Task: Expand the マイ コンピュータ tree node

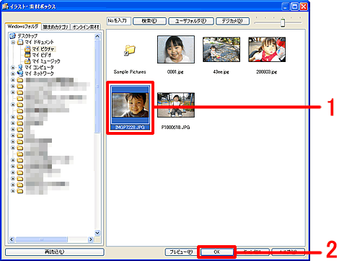Action: [13, 68]
